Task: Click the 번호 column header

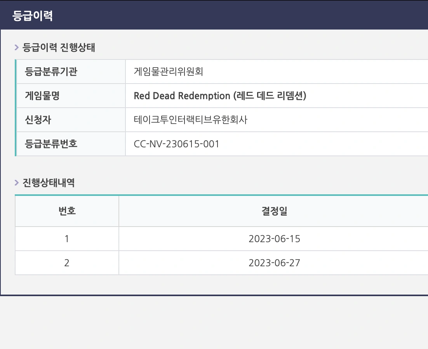Action: 67,211
